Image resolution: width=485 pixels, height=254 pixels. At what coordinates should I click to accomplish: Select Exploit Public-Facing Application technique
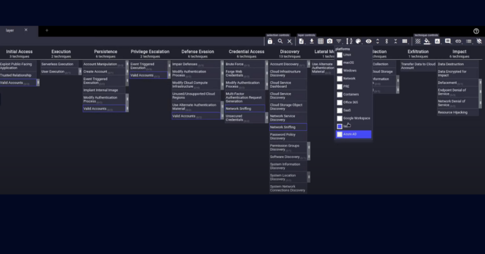(18, 66)
